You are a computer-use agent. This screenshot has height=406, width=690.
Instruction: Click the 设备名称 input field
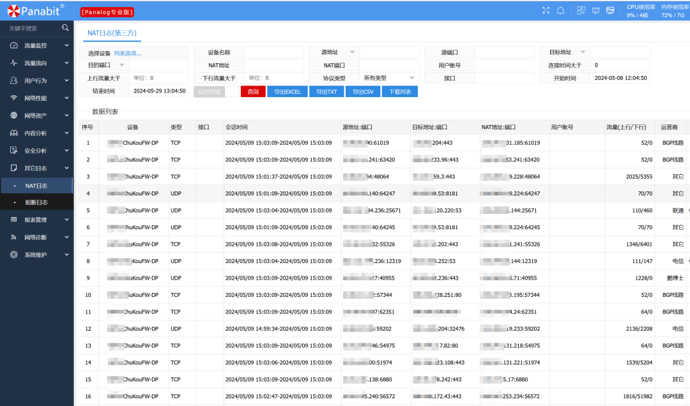click(273, 52)
